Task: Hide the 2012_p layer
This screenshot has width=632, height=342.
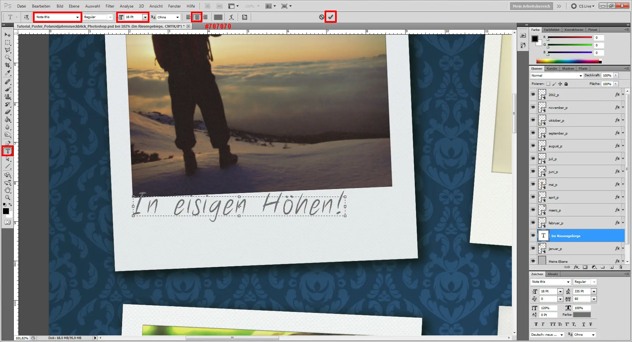Action: pyautogui.click(x=533, y=94)
